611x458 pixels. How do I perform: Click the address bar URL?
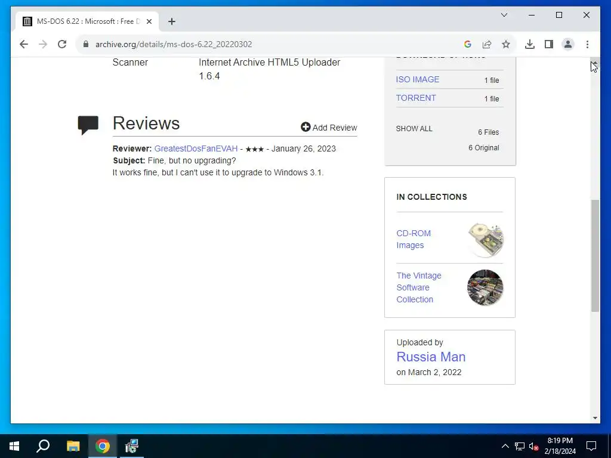click(174, 44)
